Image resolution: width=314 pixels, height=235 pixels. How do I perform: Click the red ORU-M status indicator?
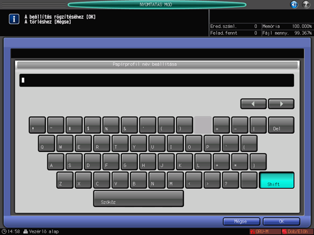pos(265,231)
